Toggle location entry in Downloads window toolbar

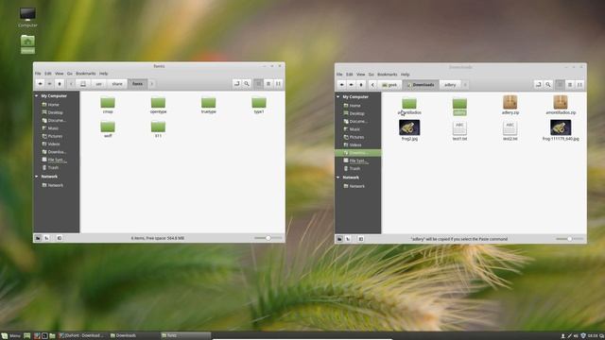(538, 85)
